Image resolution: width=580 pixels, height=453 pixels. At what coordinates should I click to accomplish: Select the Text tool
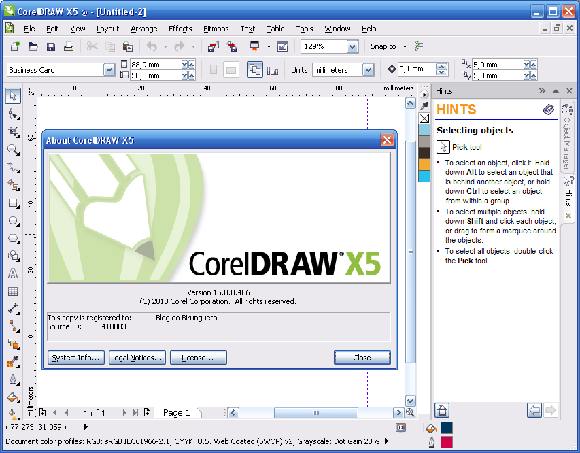click(x=13, y=273)
